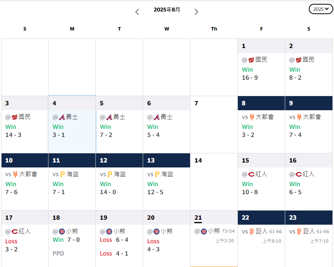This screenshot has height=267, width=334.
Task: Click Cubs logo on August 21
Action: point(204,232)
